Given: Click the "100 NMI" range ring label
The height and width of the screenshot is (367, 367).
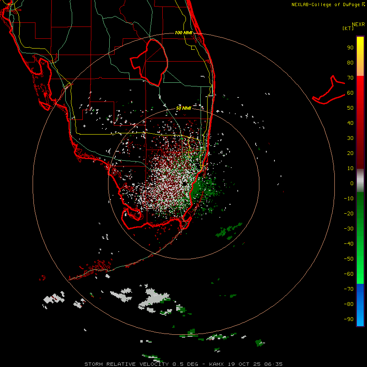Looking at the screenshot, I should coord(184,33).
